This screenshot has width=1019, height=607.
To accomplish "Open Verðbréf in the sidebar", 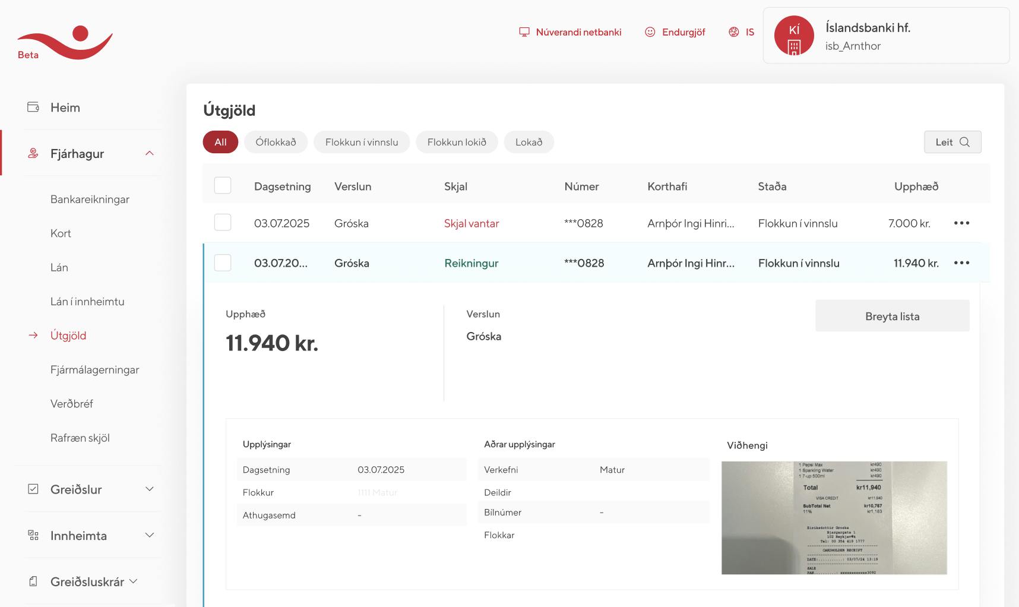I will click(x=72, y=404).
